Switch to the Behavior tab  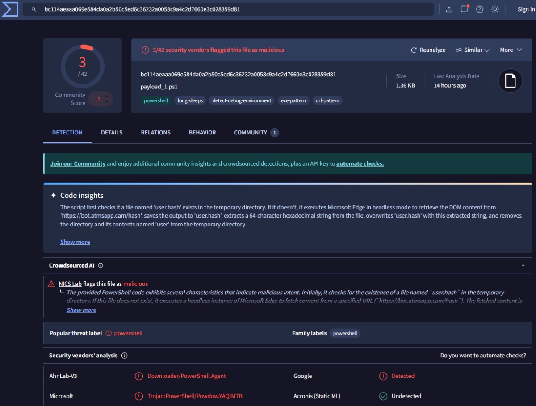tap(202, 133)
